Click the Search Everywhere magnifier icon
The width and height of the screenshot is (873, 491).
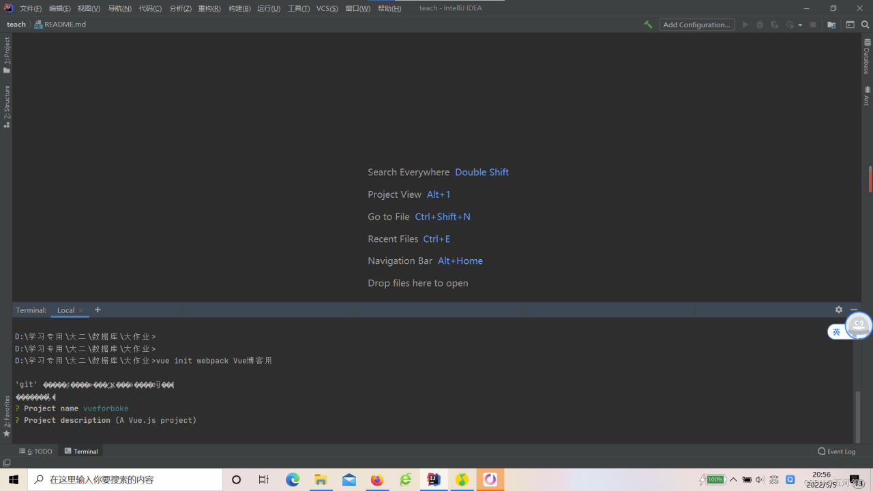pos(865,25)
